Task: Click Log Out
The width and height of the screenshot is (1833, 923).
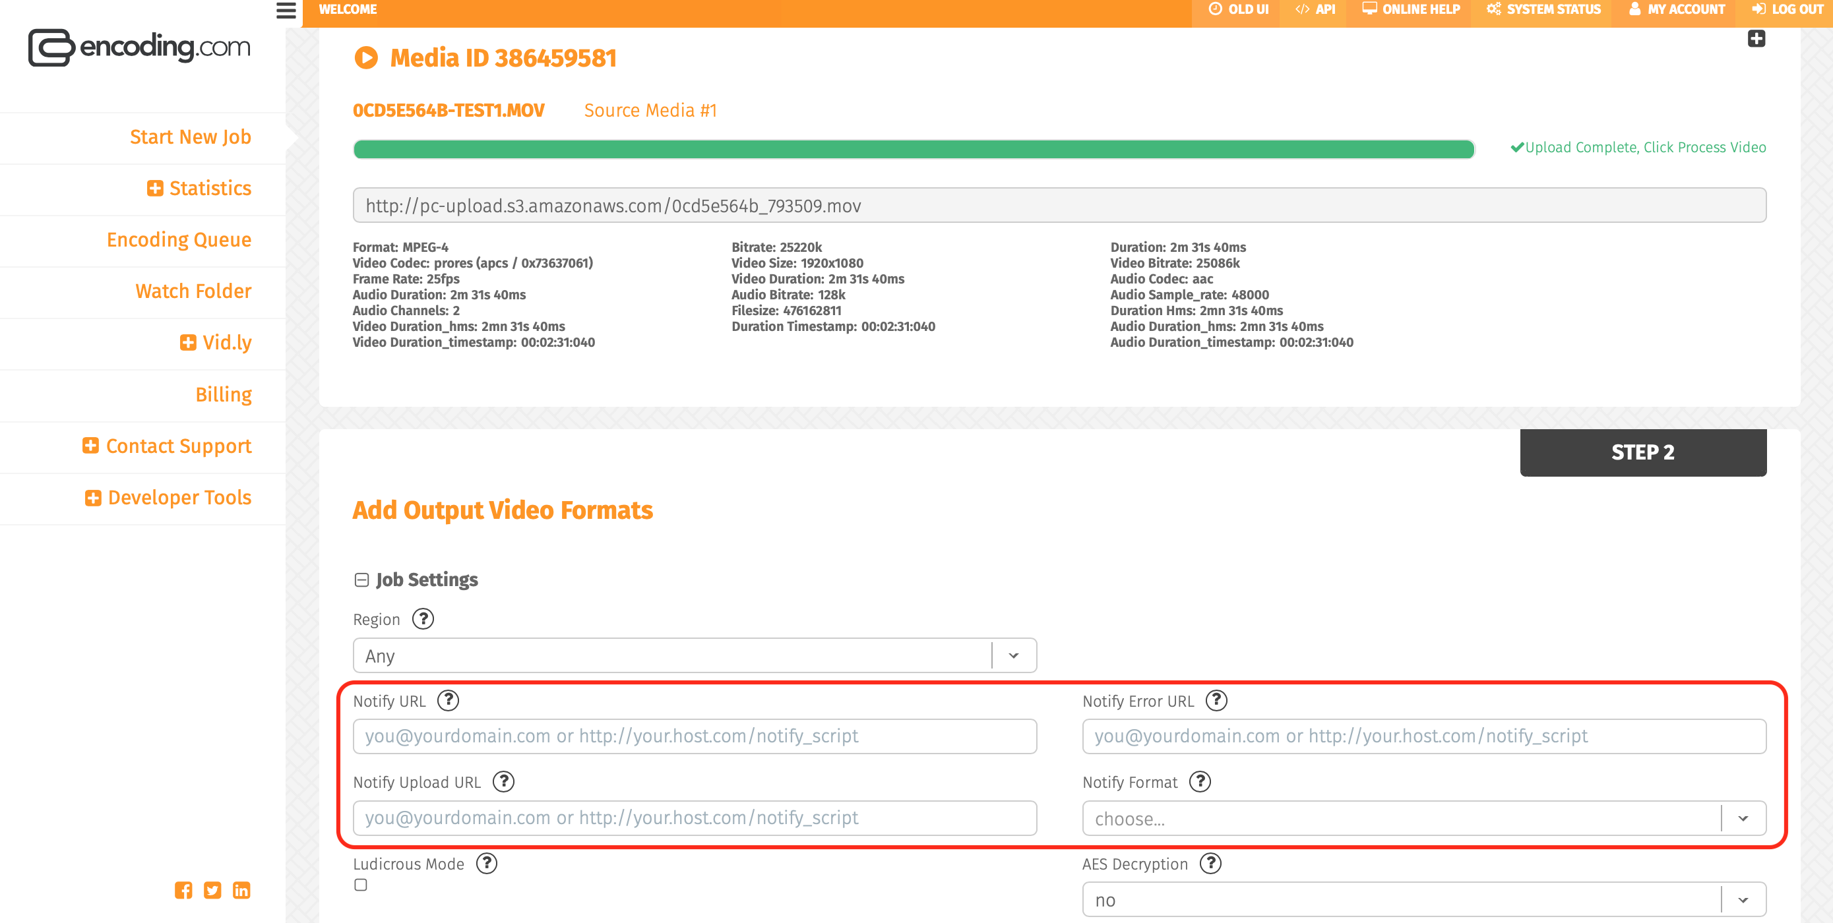Action: click(x=1787, y=9)
